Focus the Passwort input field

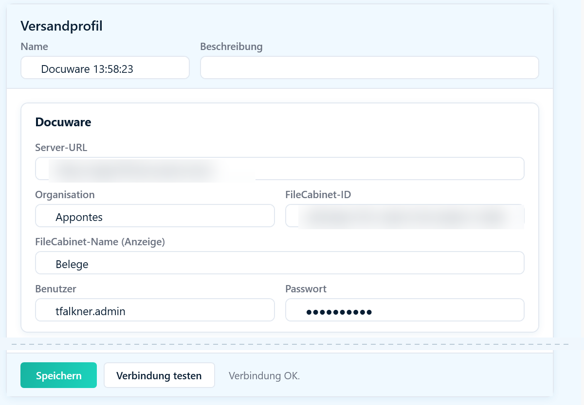tap(405, 310)
